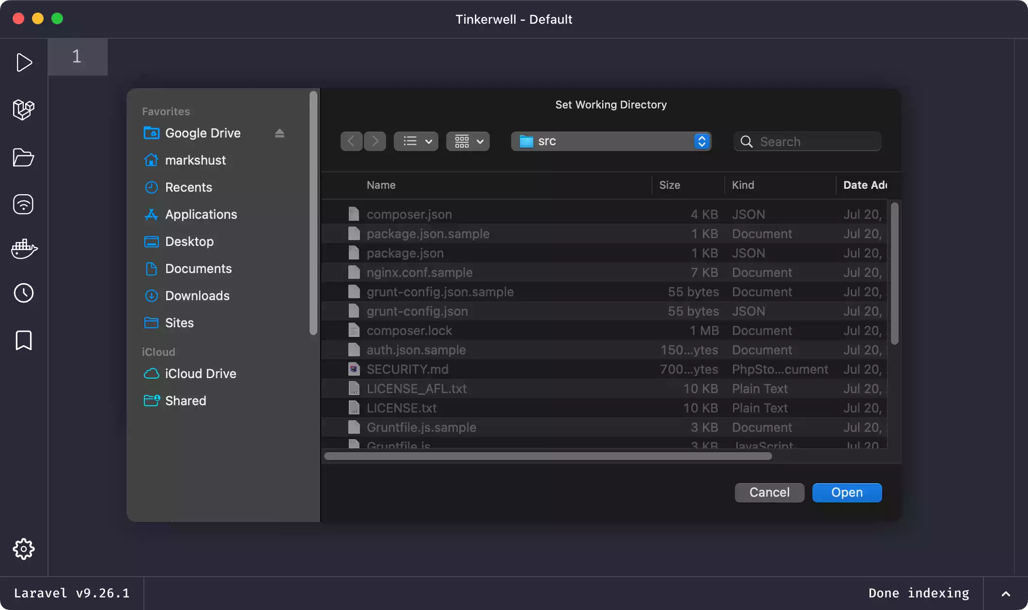This screenshot has height=610, width=1028.
Task: Open Tinkerwell settings gear icon
Action: point(24,549)
